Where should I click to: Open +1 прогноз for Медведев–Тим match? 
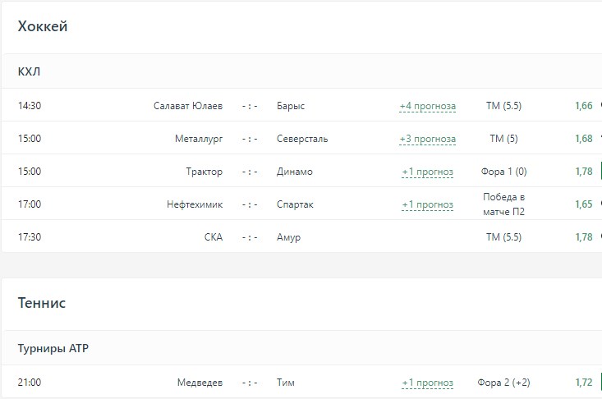point(427,383)
